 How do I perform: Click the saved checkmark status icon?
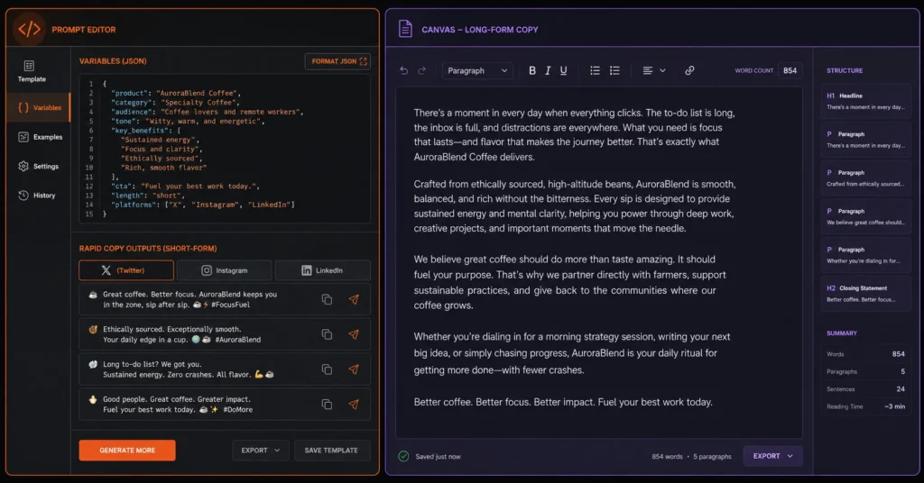pyautogui.click(x=403, y=456)
